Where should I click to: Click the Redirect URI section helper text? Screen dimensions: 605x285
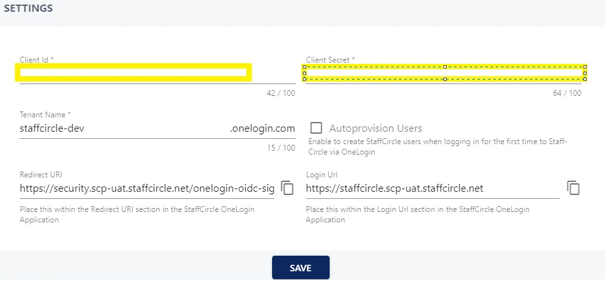click(x=137, y=215)
